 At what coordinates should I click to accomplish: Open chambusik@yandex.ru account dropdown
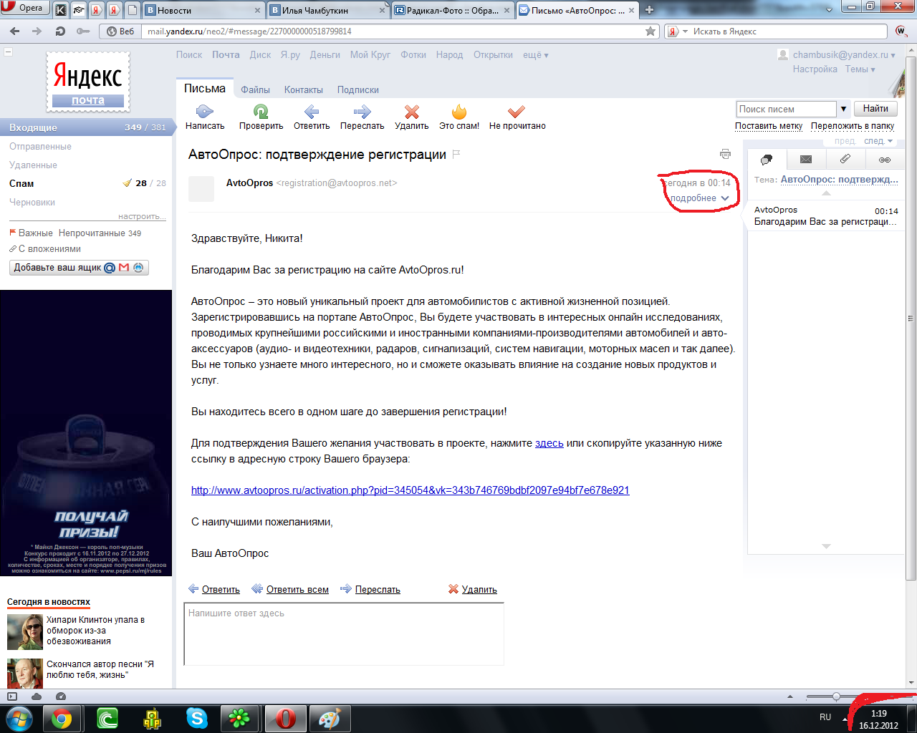[843, 54]
